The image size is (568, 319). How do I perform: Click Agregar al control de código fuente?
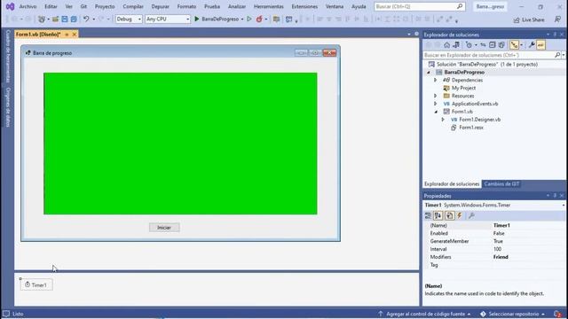[x=424, y=314]
